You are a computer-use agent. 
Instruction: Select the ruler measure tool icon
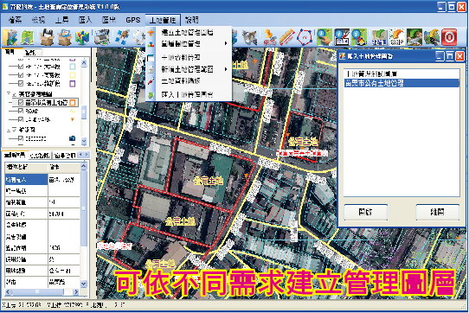tap(286, 37)
